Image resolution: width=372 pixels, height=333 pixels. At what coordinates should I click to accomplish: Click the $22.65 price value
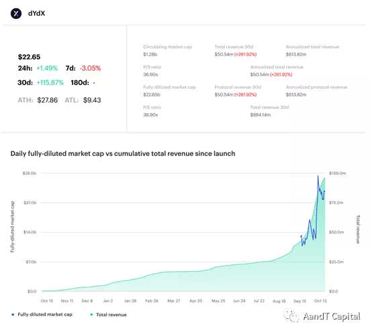[x=29, y=57]
